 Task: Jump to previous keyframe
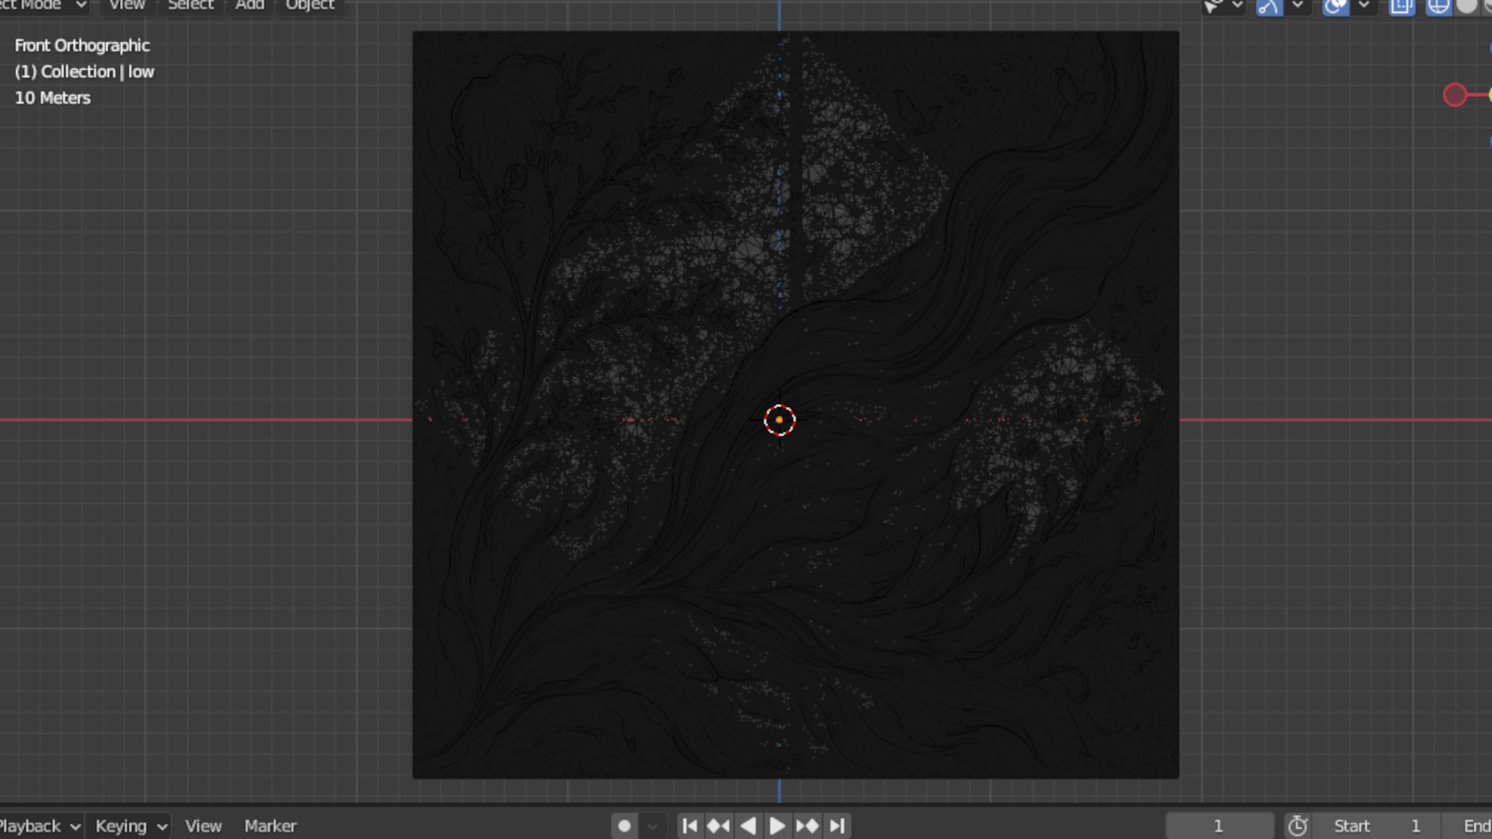[x=719, y=826]
